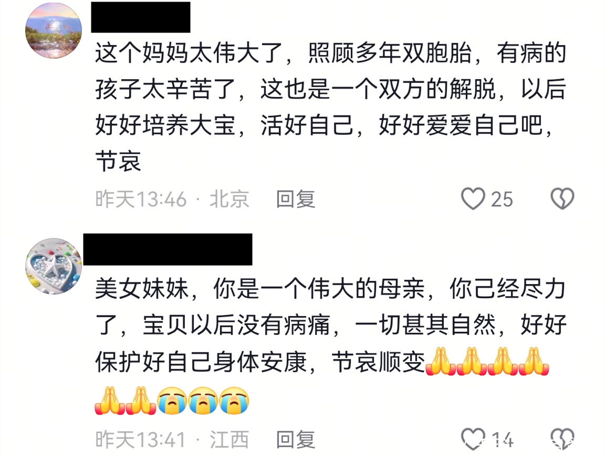This screenshot has height=457, width=605.
Task: Tap 回复 under the 13:46 comment
Action: (296, 199)
